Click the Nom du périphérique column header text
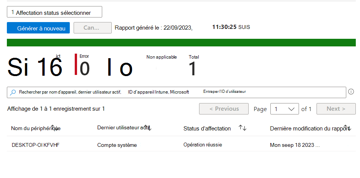 tap(35, 128)
